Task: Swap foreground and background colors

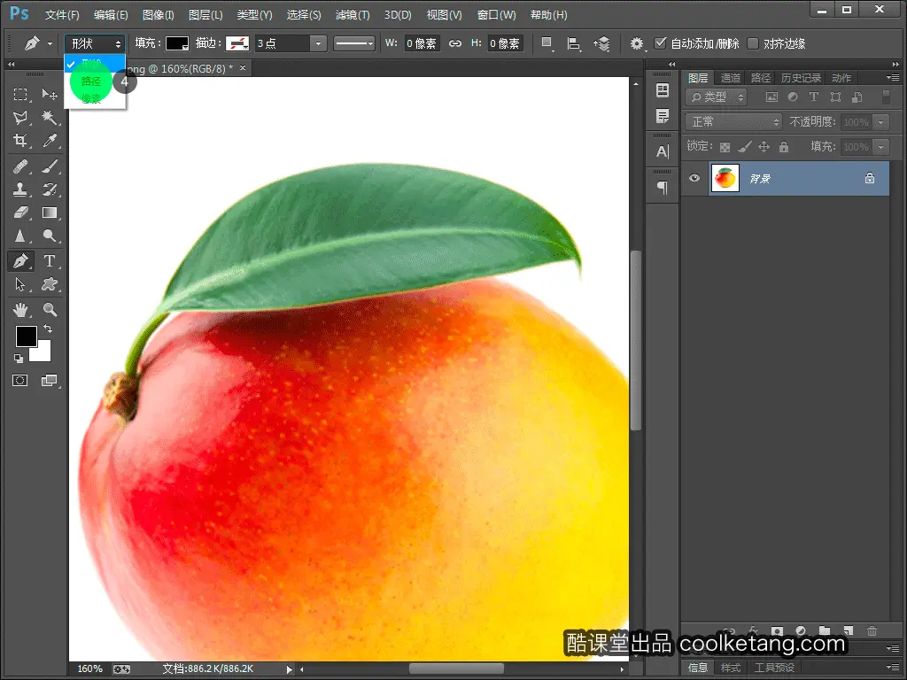Action: point(48,328)
